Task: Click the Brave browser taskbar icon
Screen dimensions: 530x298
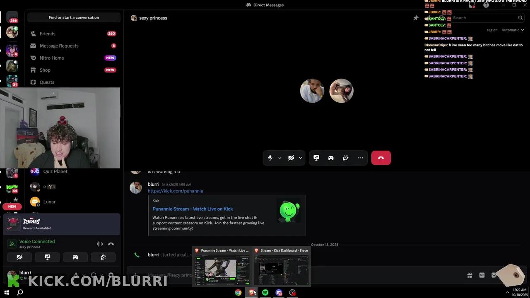Action: 252,292
